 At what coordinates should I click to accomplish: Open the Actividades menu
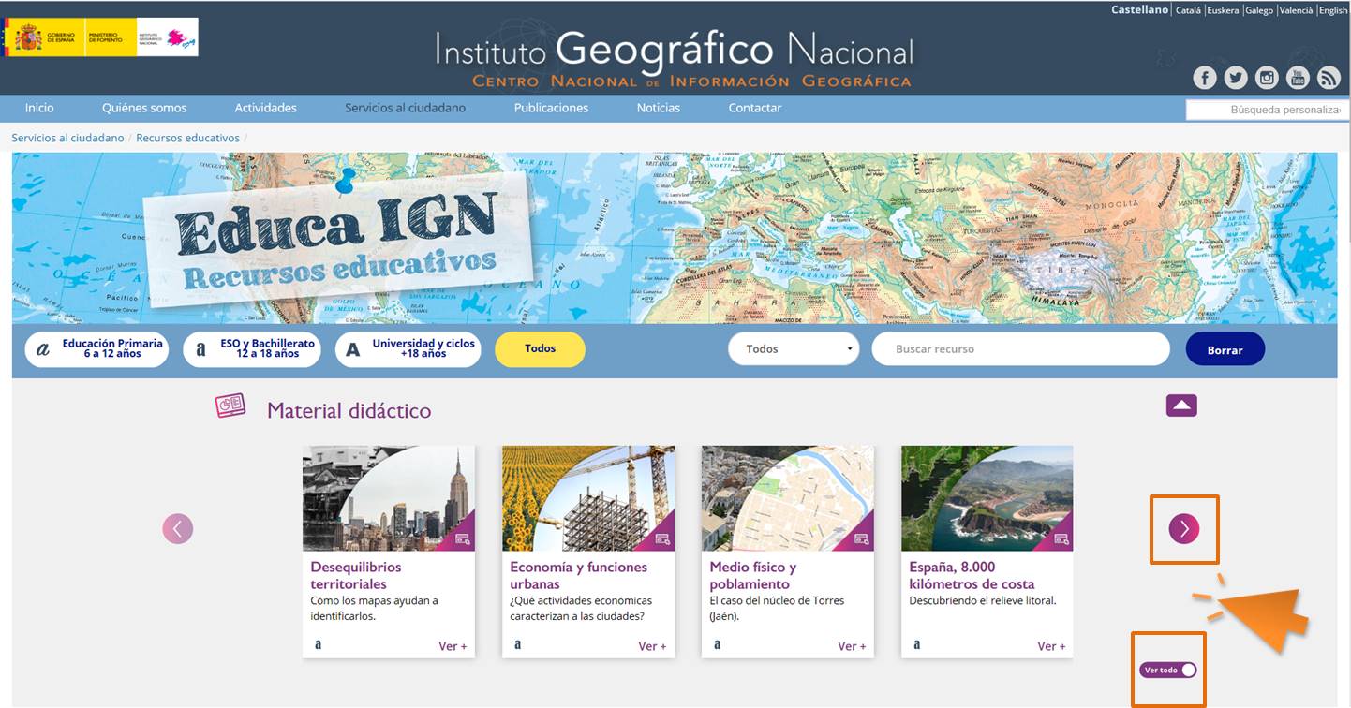coord(266,108)
